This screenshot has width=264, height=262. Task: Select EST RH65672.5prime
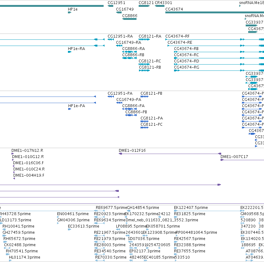[x=19, y=239]
